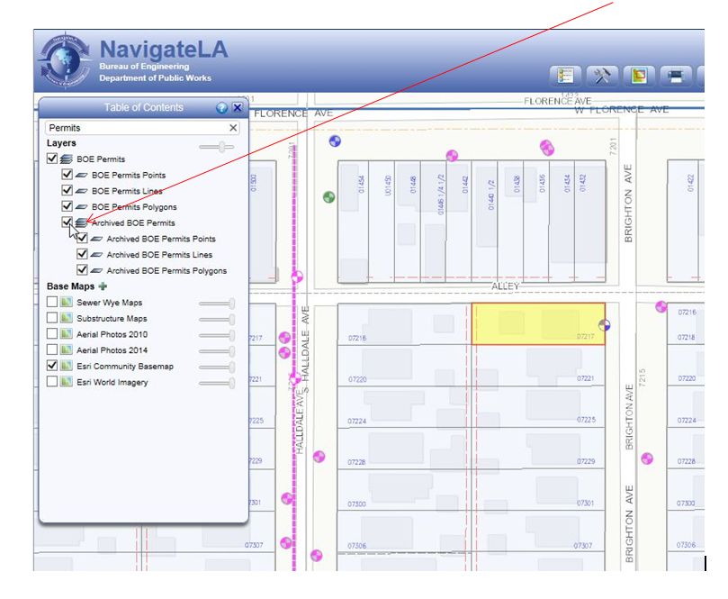Screen dimensions: 728x599
Task: Click the colorful map toolbar button
Action: 639,76
